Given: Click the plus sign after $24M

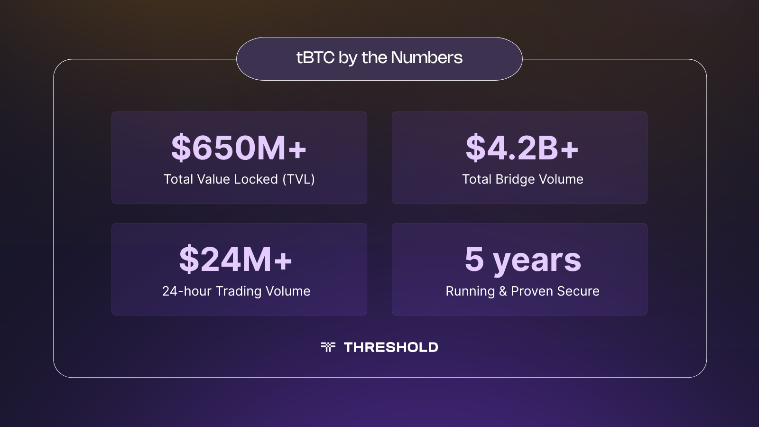Looking at the screenshot, I should coord(283,261).
